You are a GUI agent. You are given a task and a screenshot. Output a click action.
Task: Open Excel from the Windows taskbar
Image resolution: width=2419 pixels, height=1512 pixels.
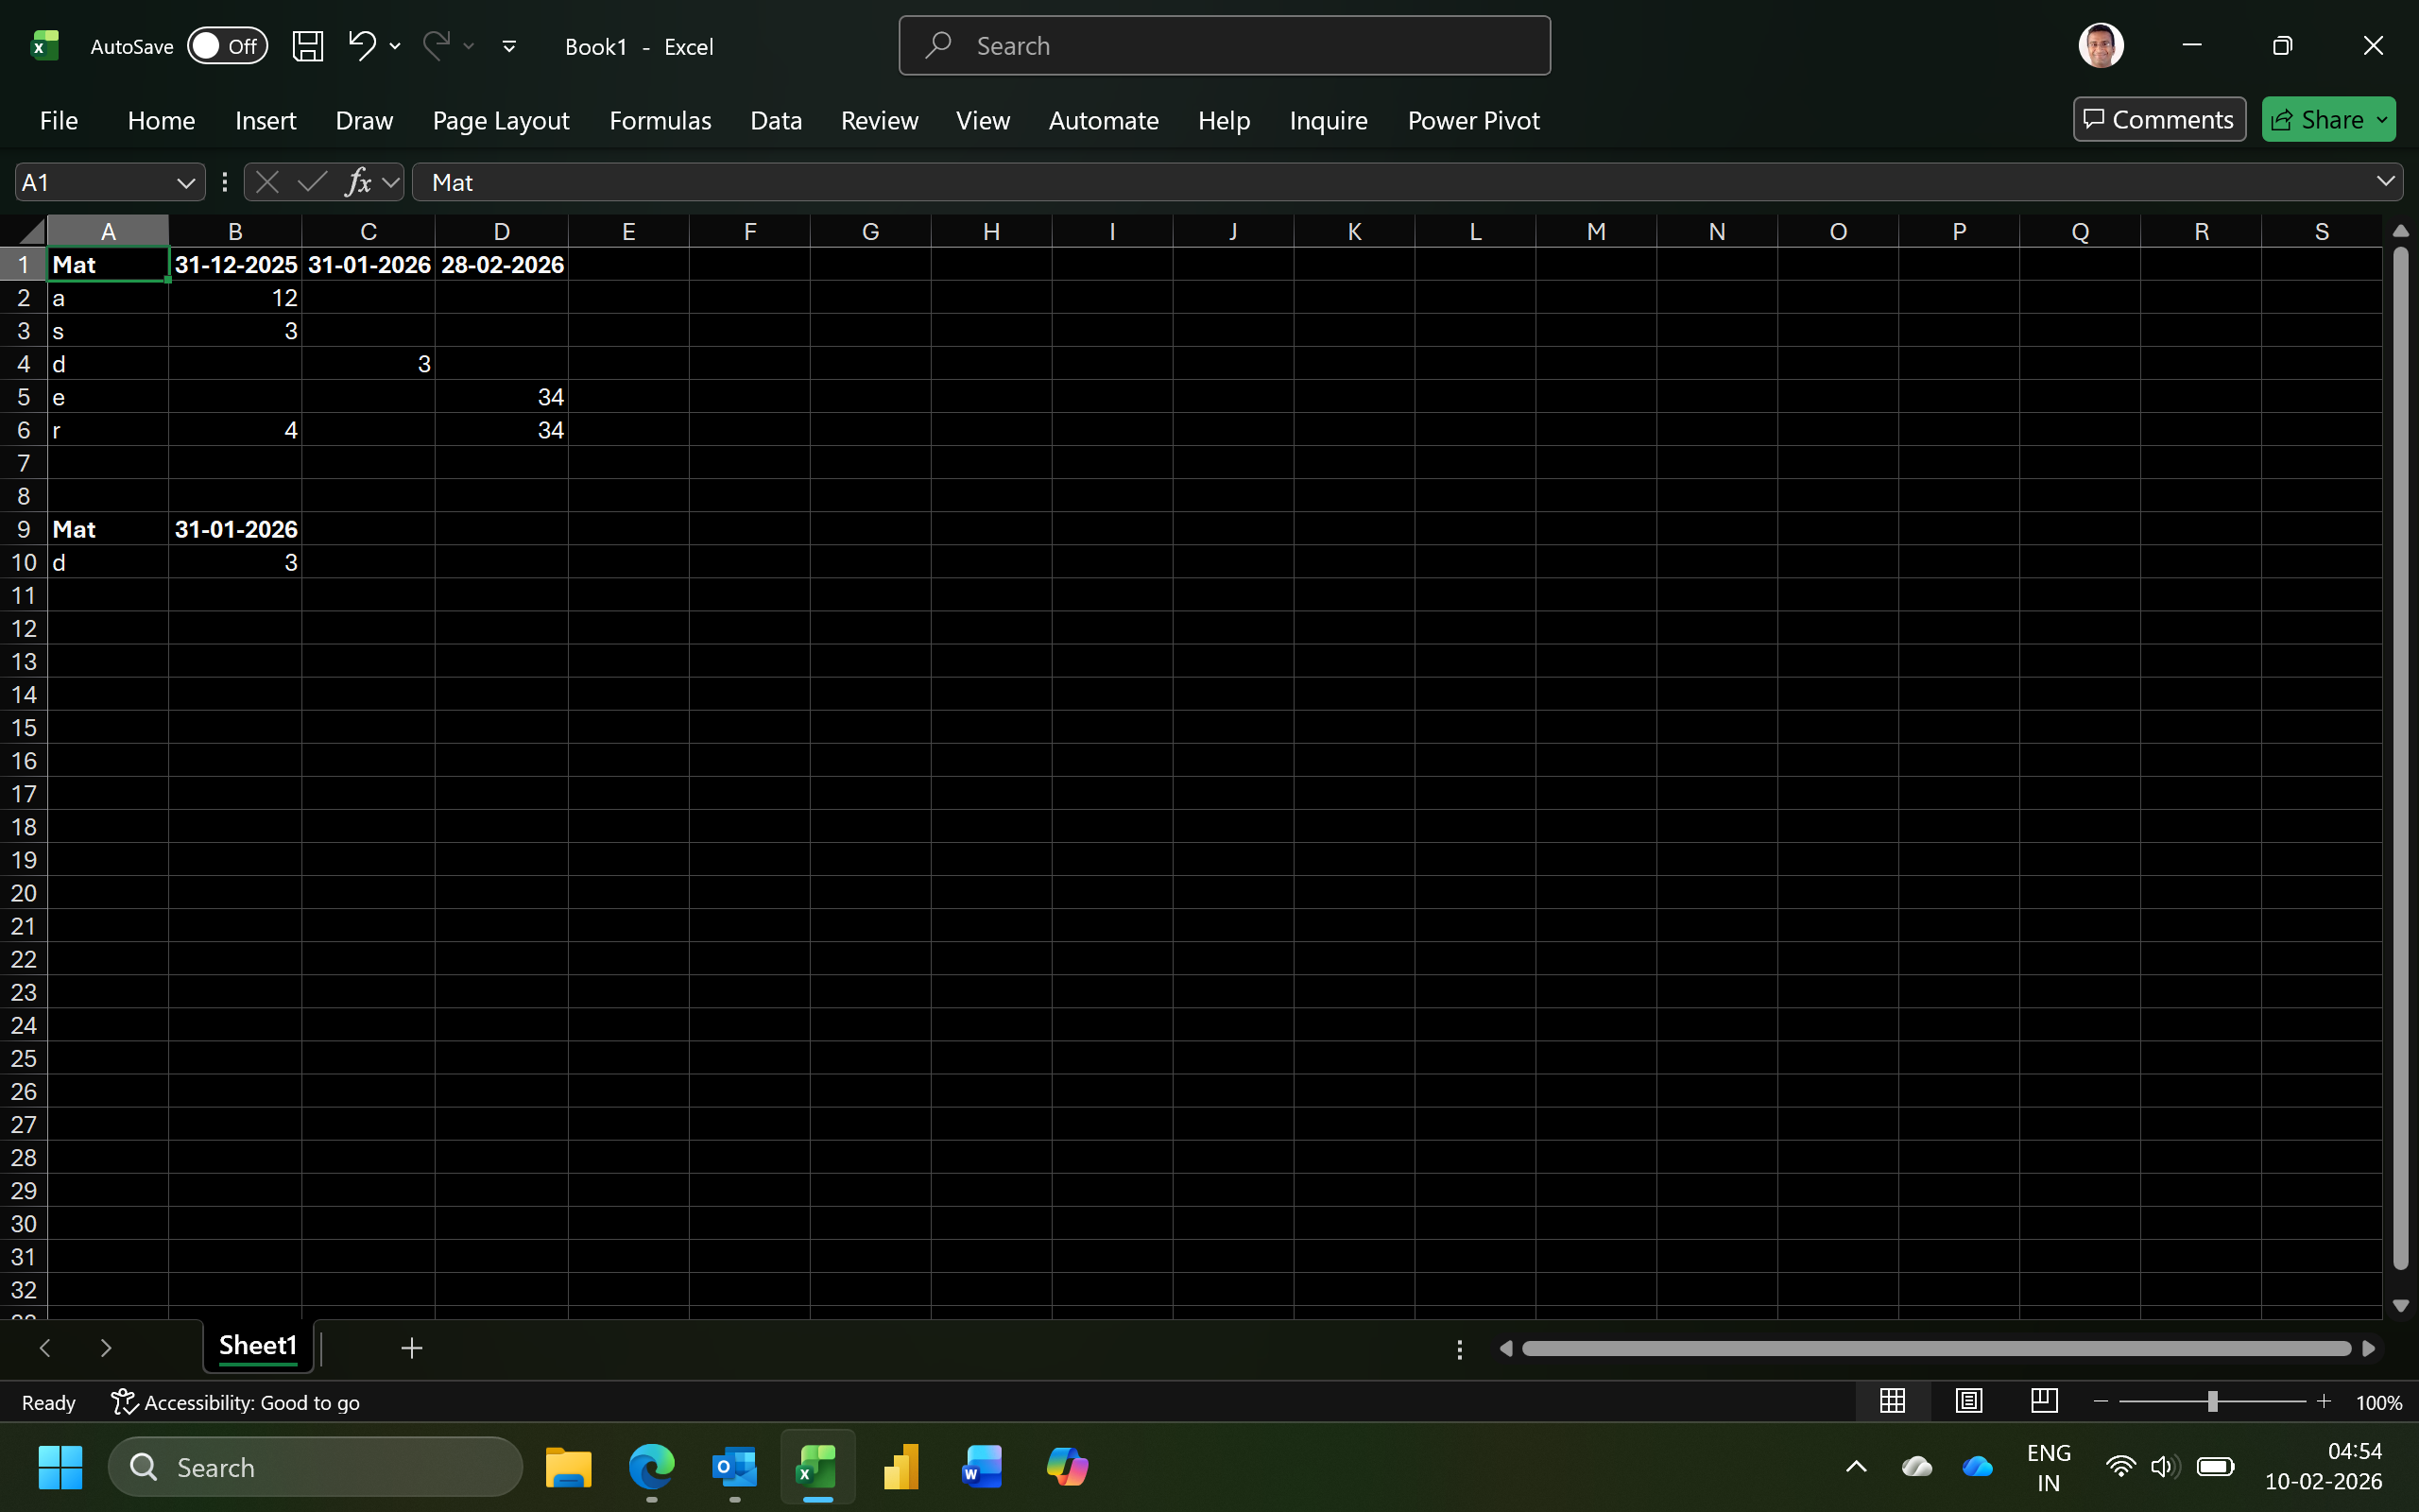[816, 1467]
